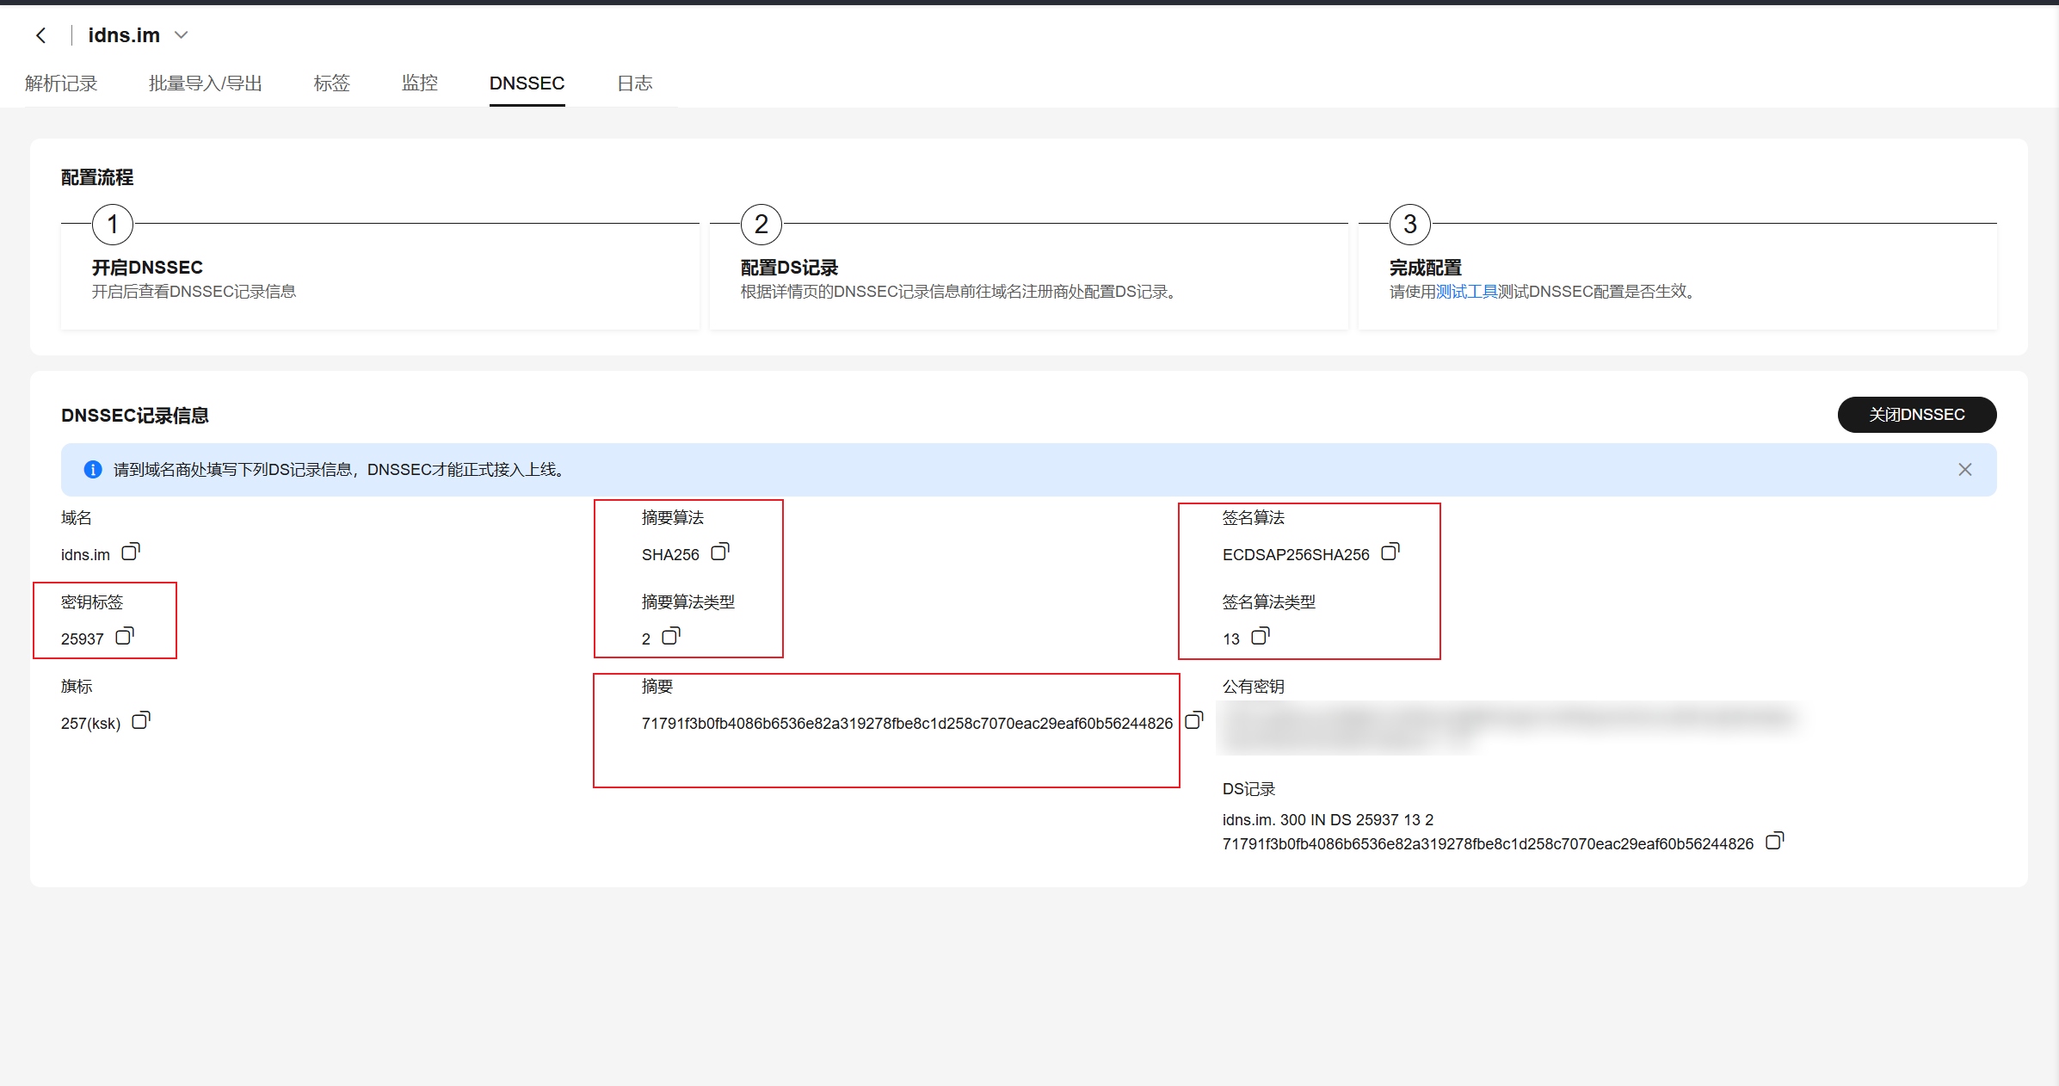Open the 日志 tab
This screenshot has height=1086, width=2059.
click(x=635, y=83)
